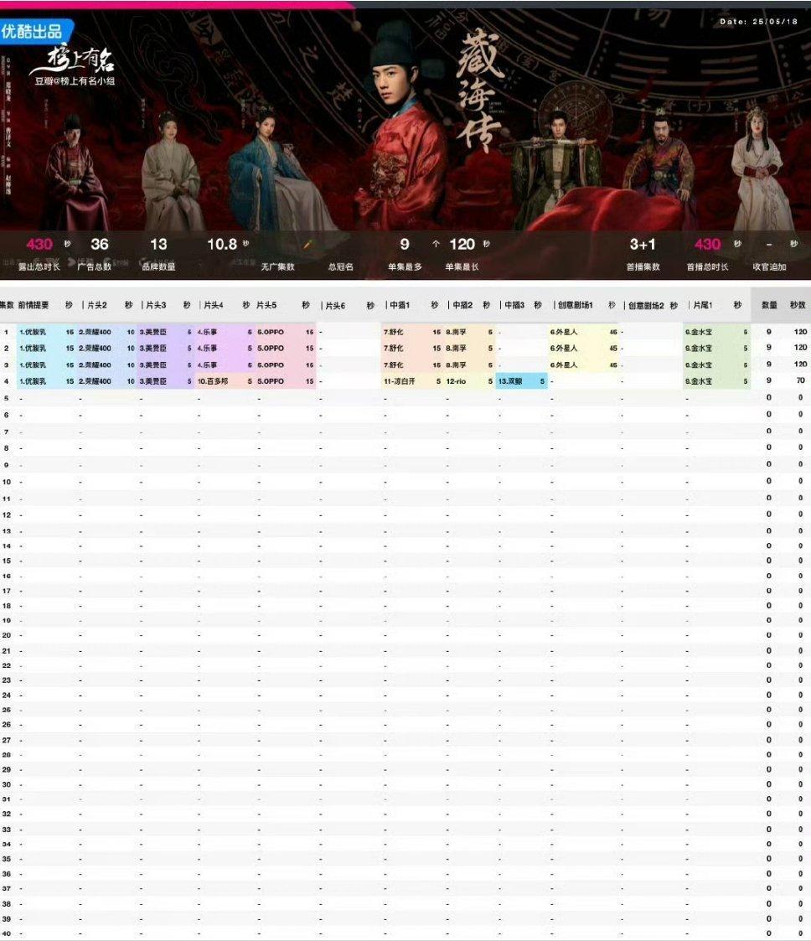Click the pencil icon above 总冠名
811x941 pixels.
pyautogui.click(x=307, y=244)
